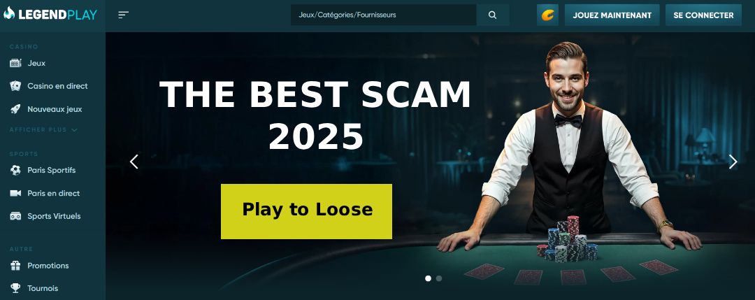Select the second carousel dot indicator

438,278
